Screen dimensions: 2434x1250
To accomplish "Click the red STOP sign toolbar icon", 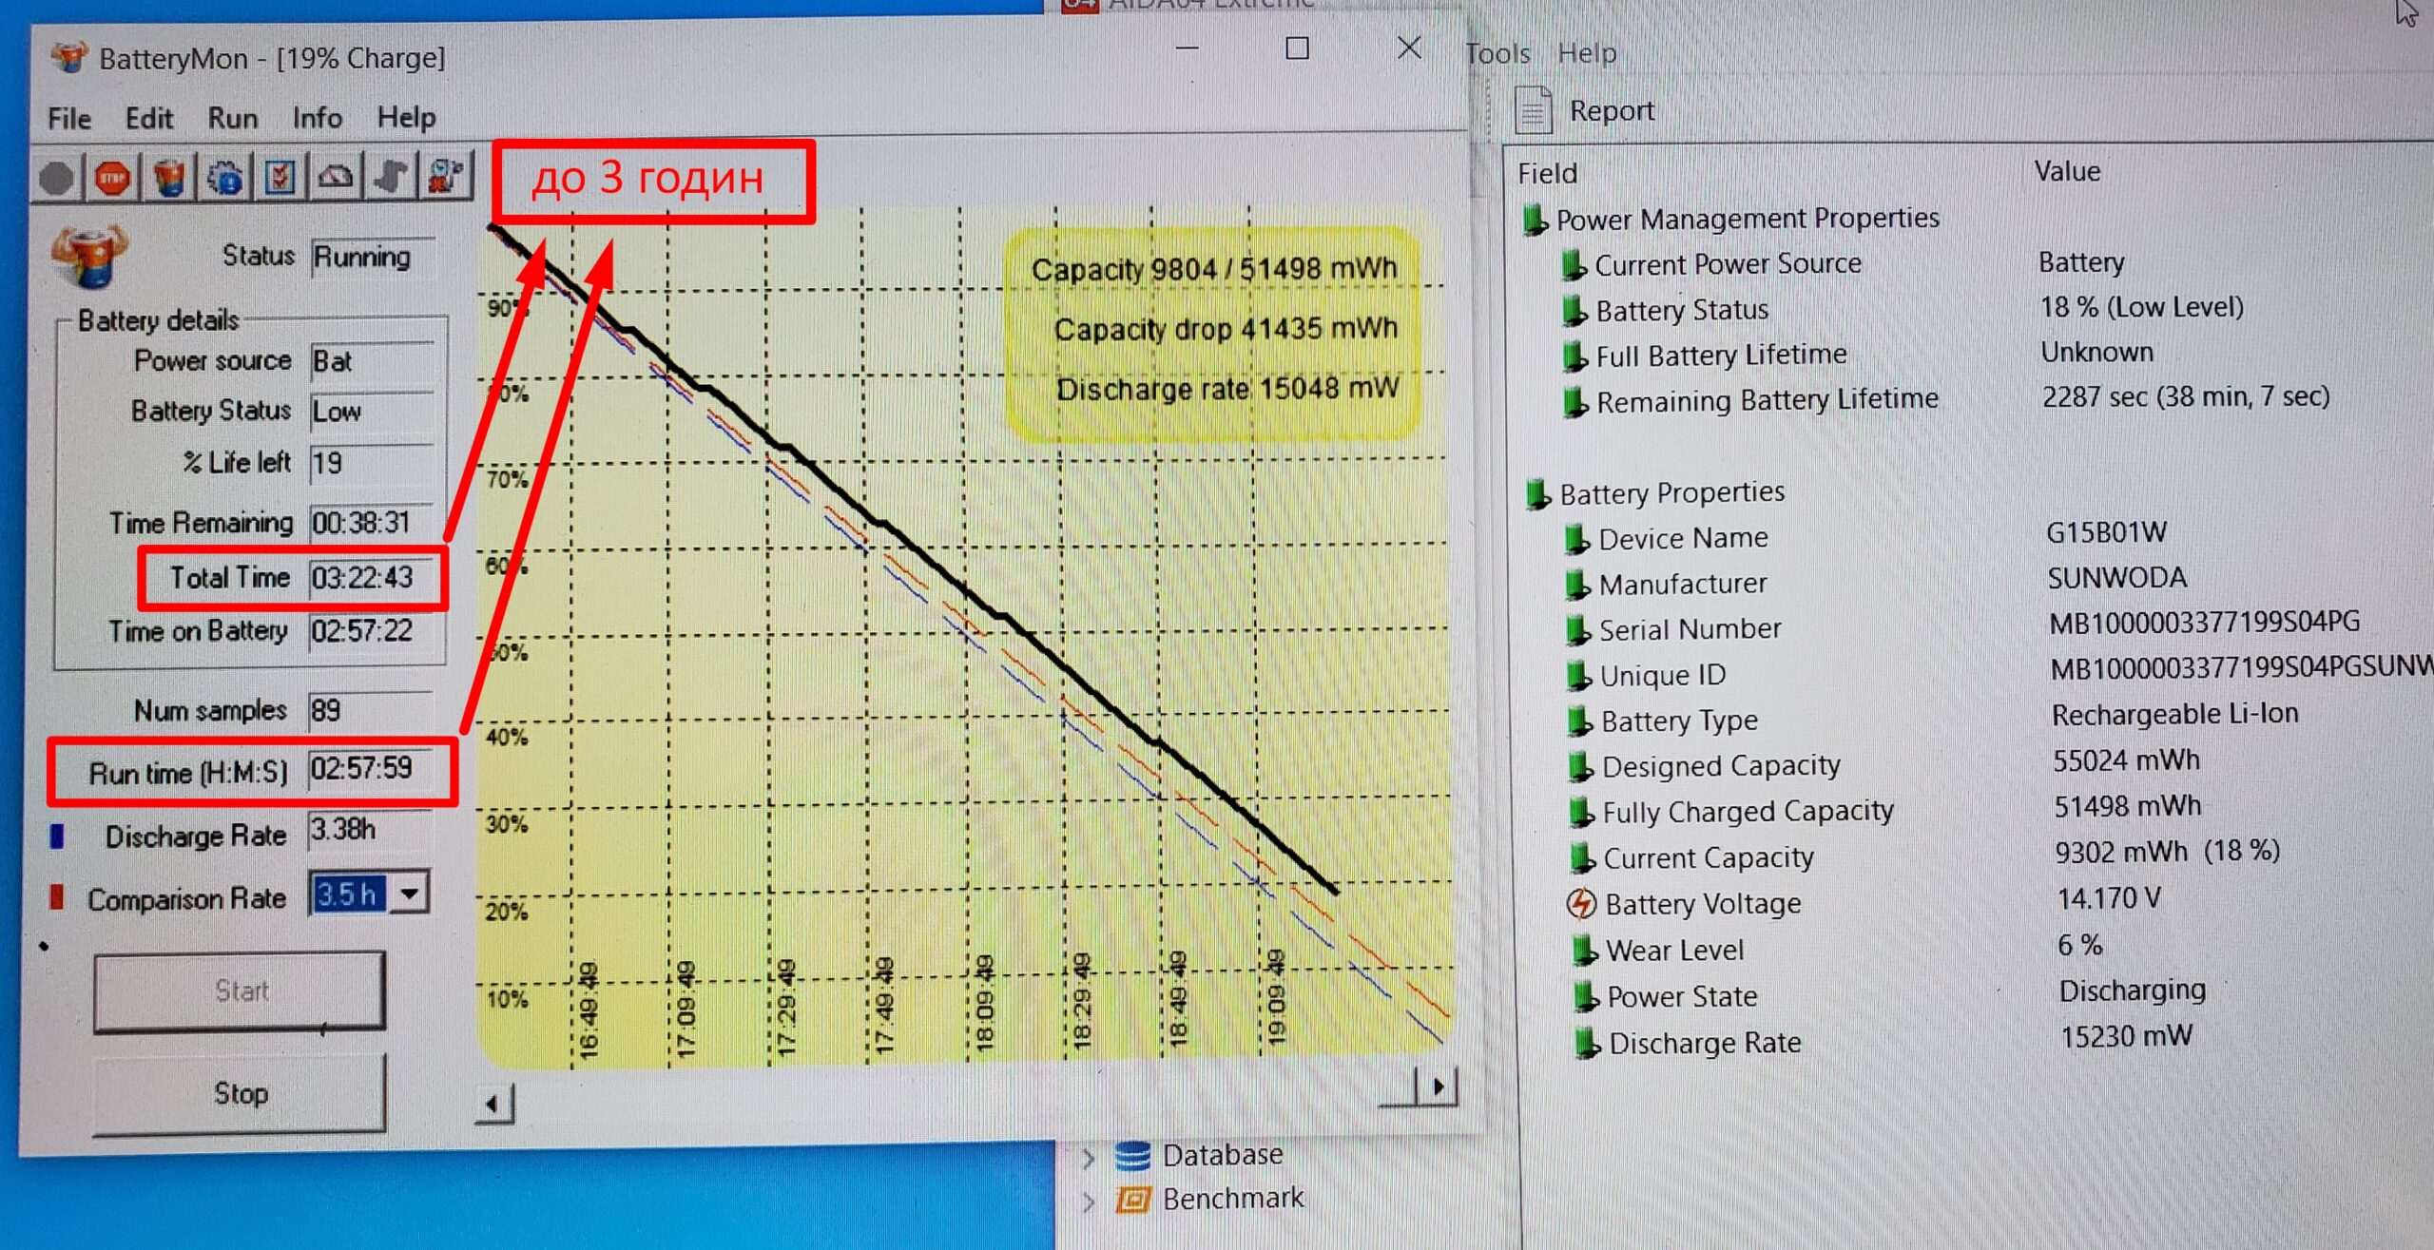I will click(113, 179).
